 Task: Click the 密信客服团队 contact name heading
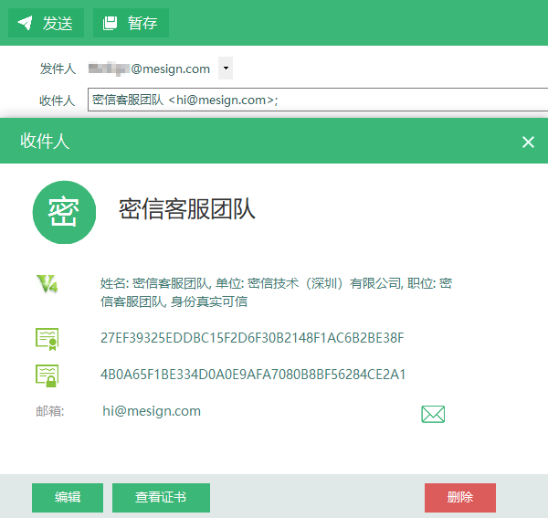point(187,209)
